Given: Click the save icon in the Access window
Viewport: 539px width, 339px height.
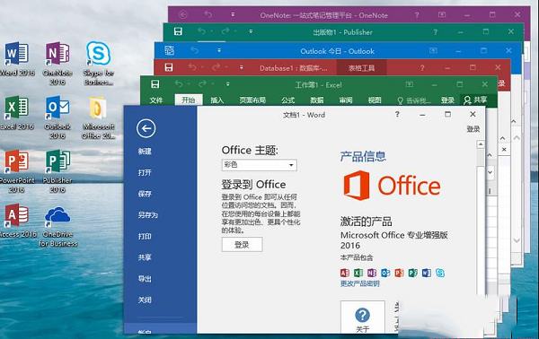Looking at the screenshot, I should [x=169, y=67].
